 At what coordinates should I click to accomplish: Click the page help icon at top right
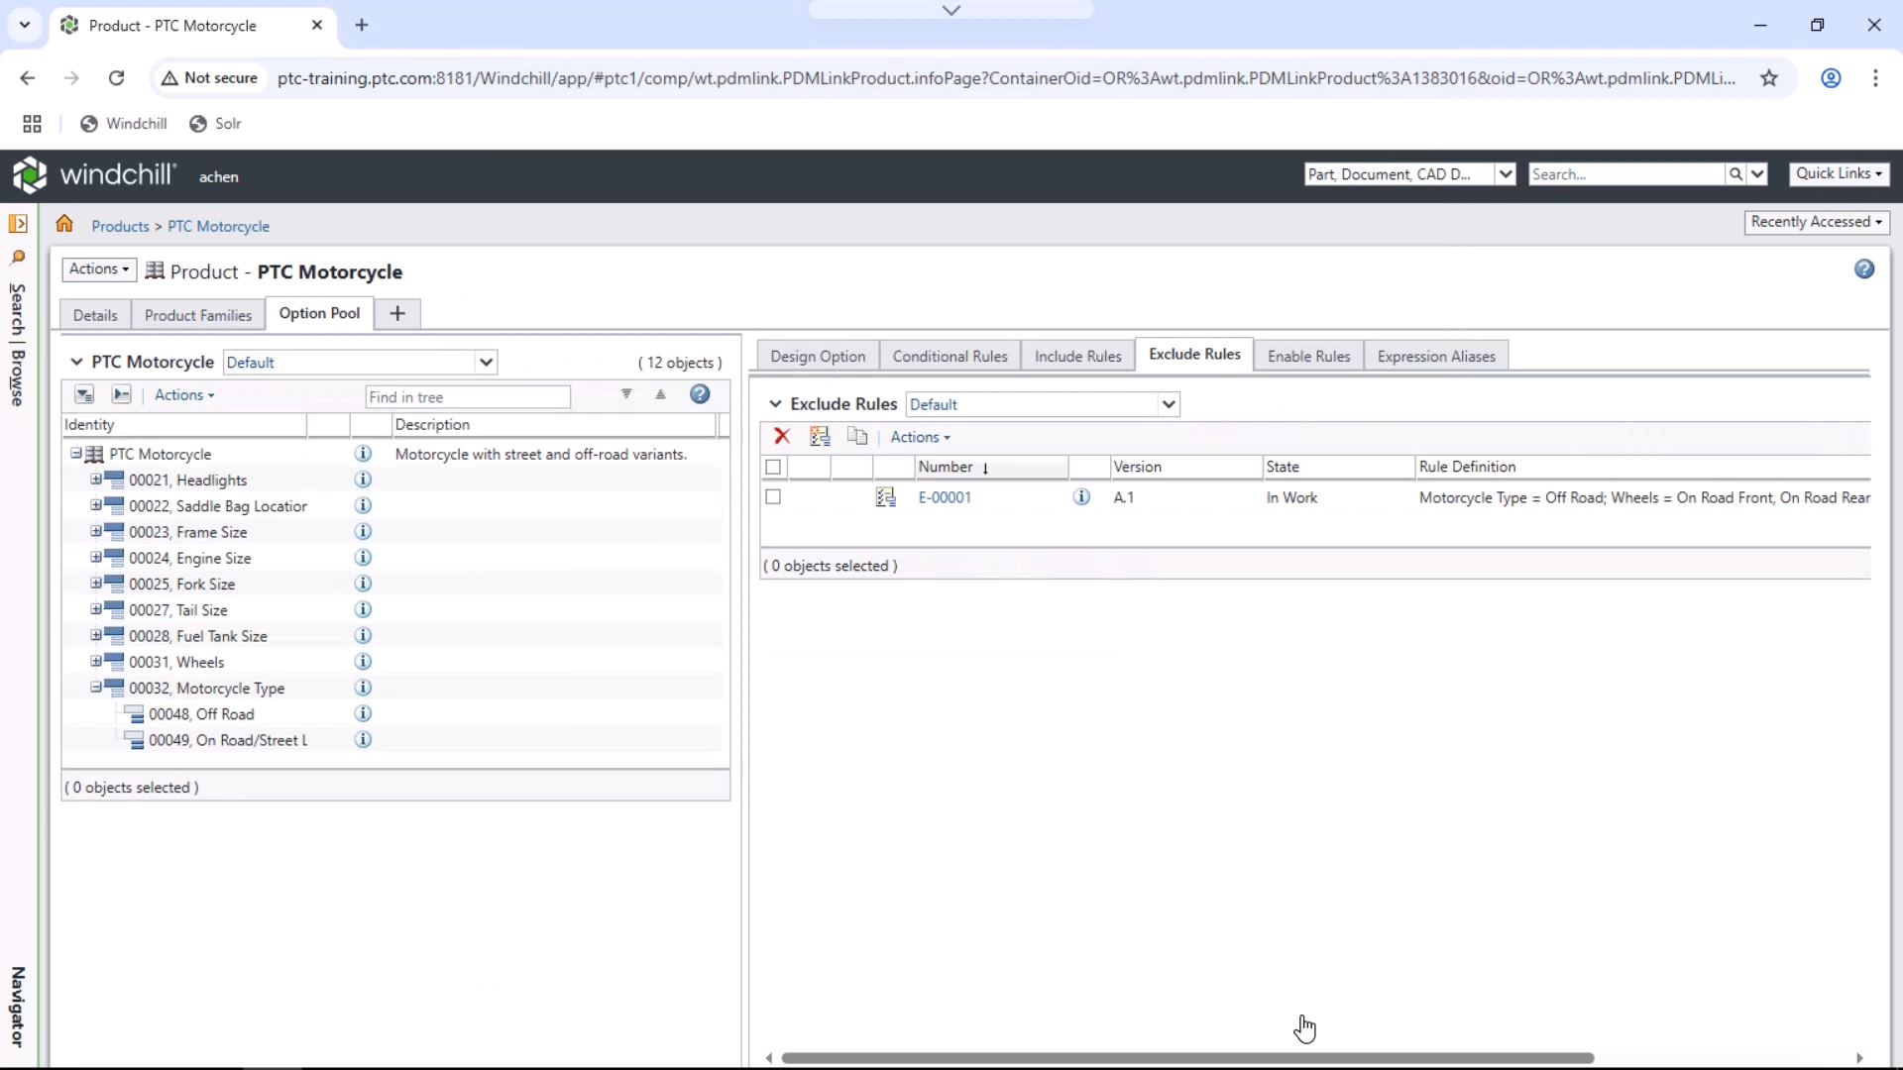[1864, 268]
